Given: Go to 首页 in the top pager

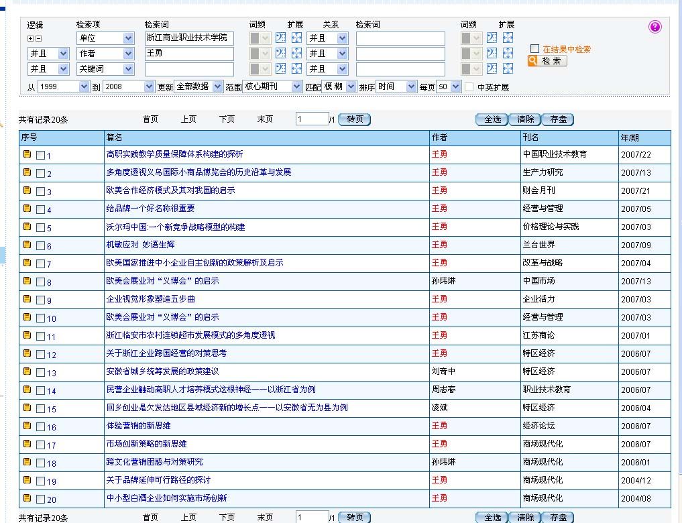Looking at the screenshot, I should pos(150,119).
